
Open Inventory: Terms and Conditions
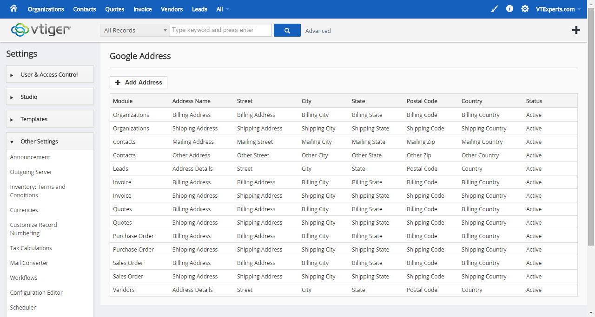38,191
